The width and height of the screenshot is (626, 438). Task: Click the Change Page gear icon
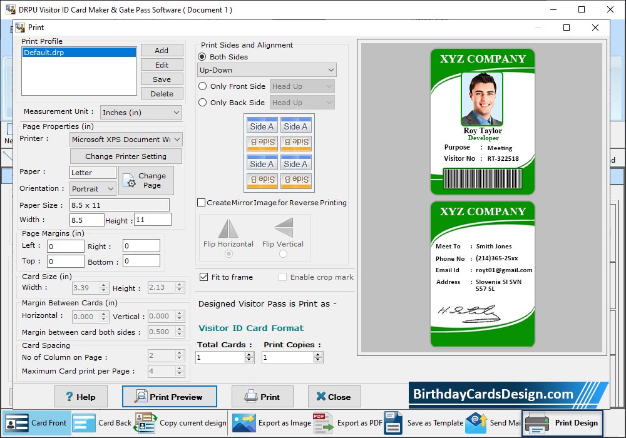[x=129, y=180]
